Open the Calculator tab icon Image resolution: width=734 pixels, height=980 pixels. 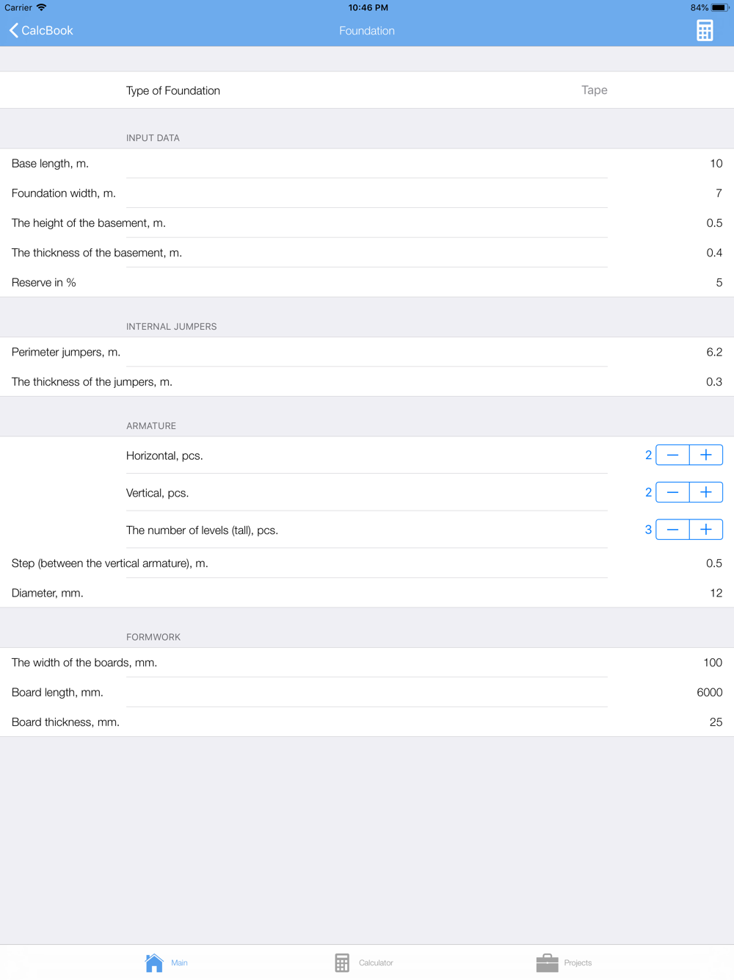click(342, 962)
